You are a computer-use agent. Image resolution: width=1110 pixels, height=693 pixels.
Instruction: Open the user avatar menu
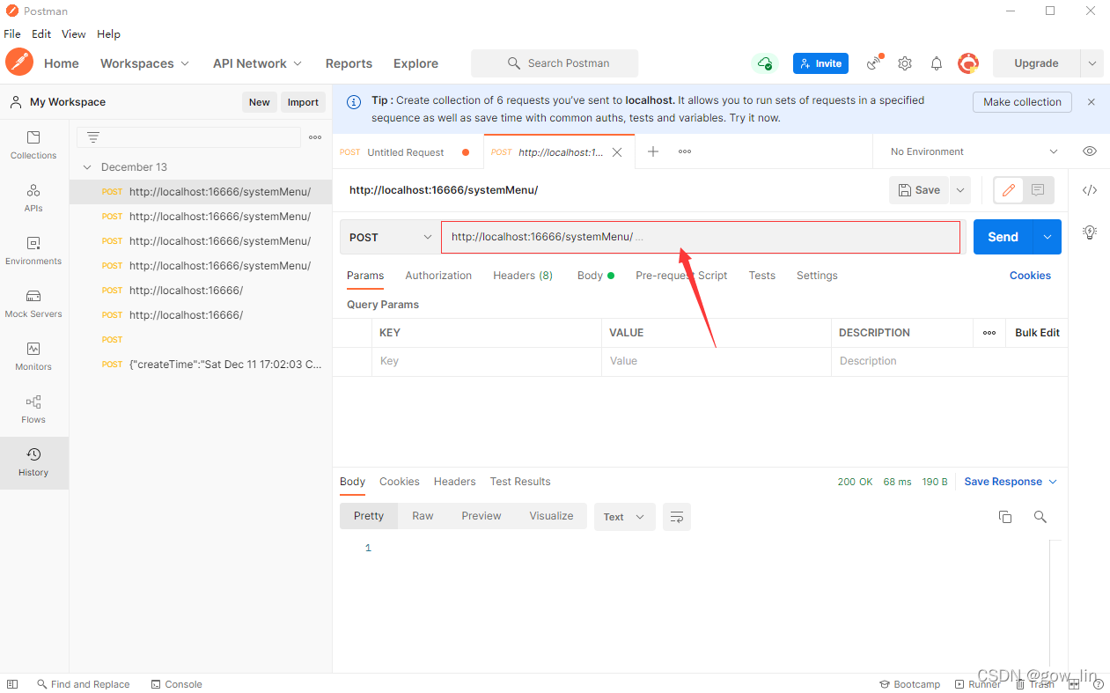(x=968, y=63)
